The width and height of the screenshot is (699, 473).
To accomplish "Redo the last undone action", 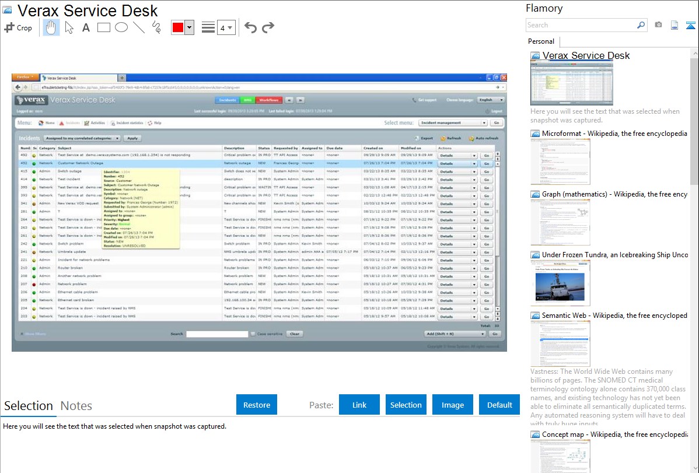I will (x=268, y=27).
